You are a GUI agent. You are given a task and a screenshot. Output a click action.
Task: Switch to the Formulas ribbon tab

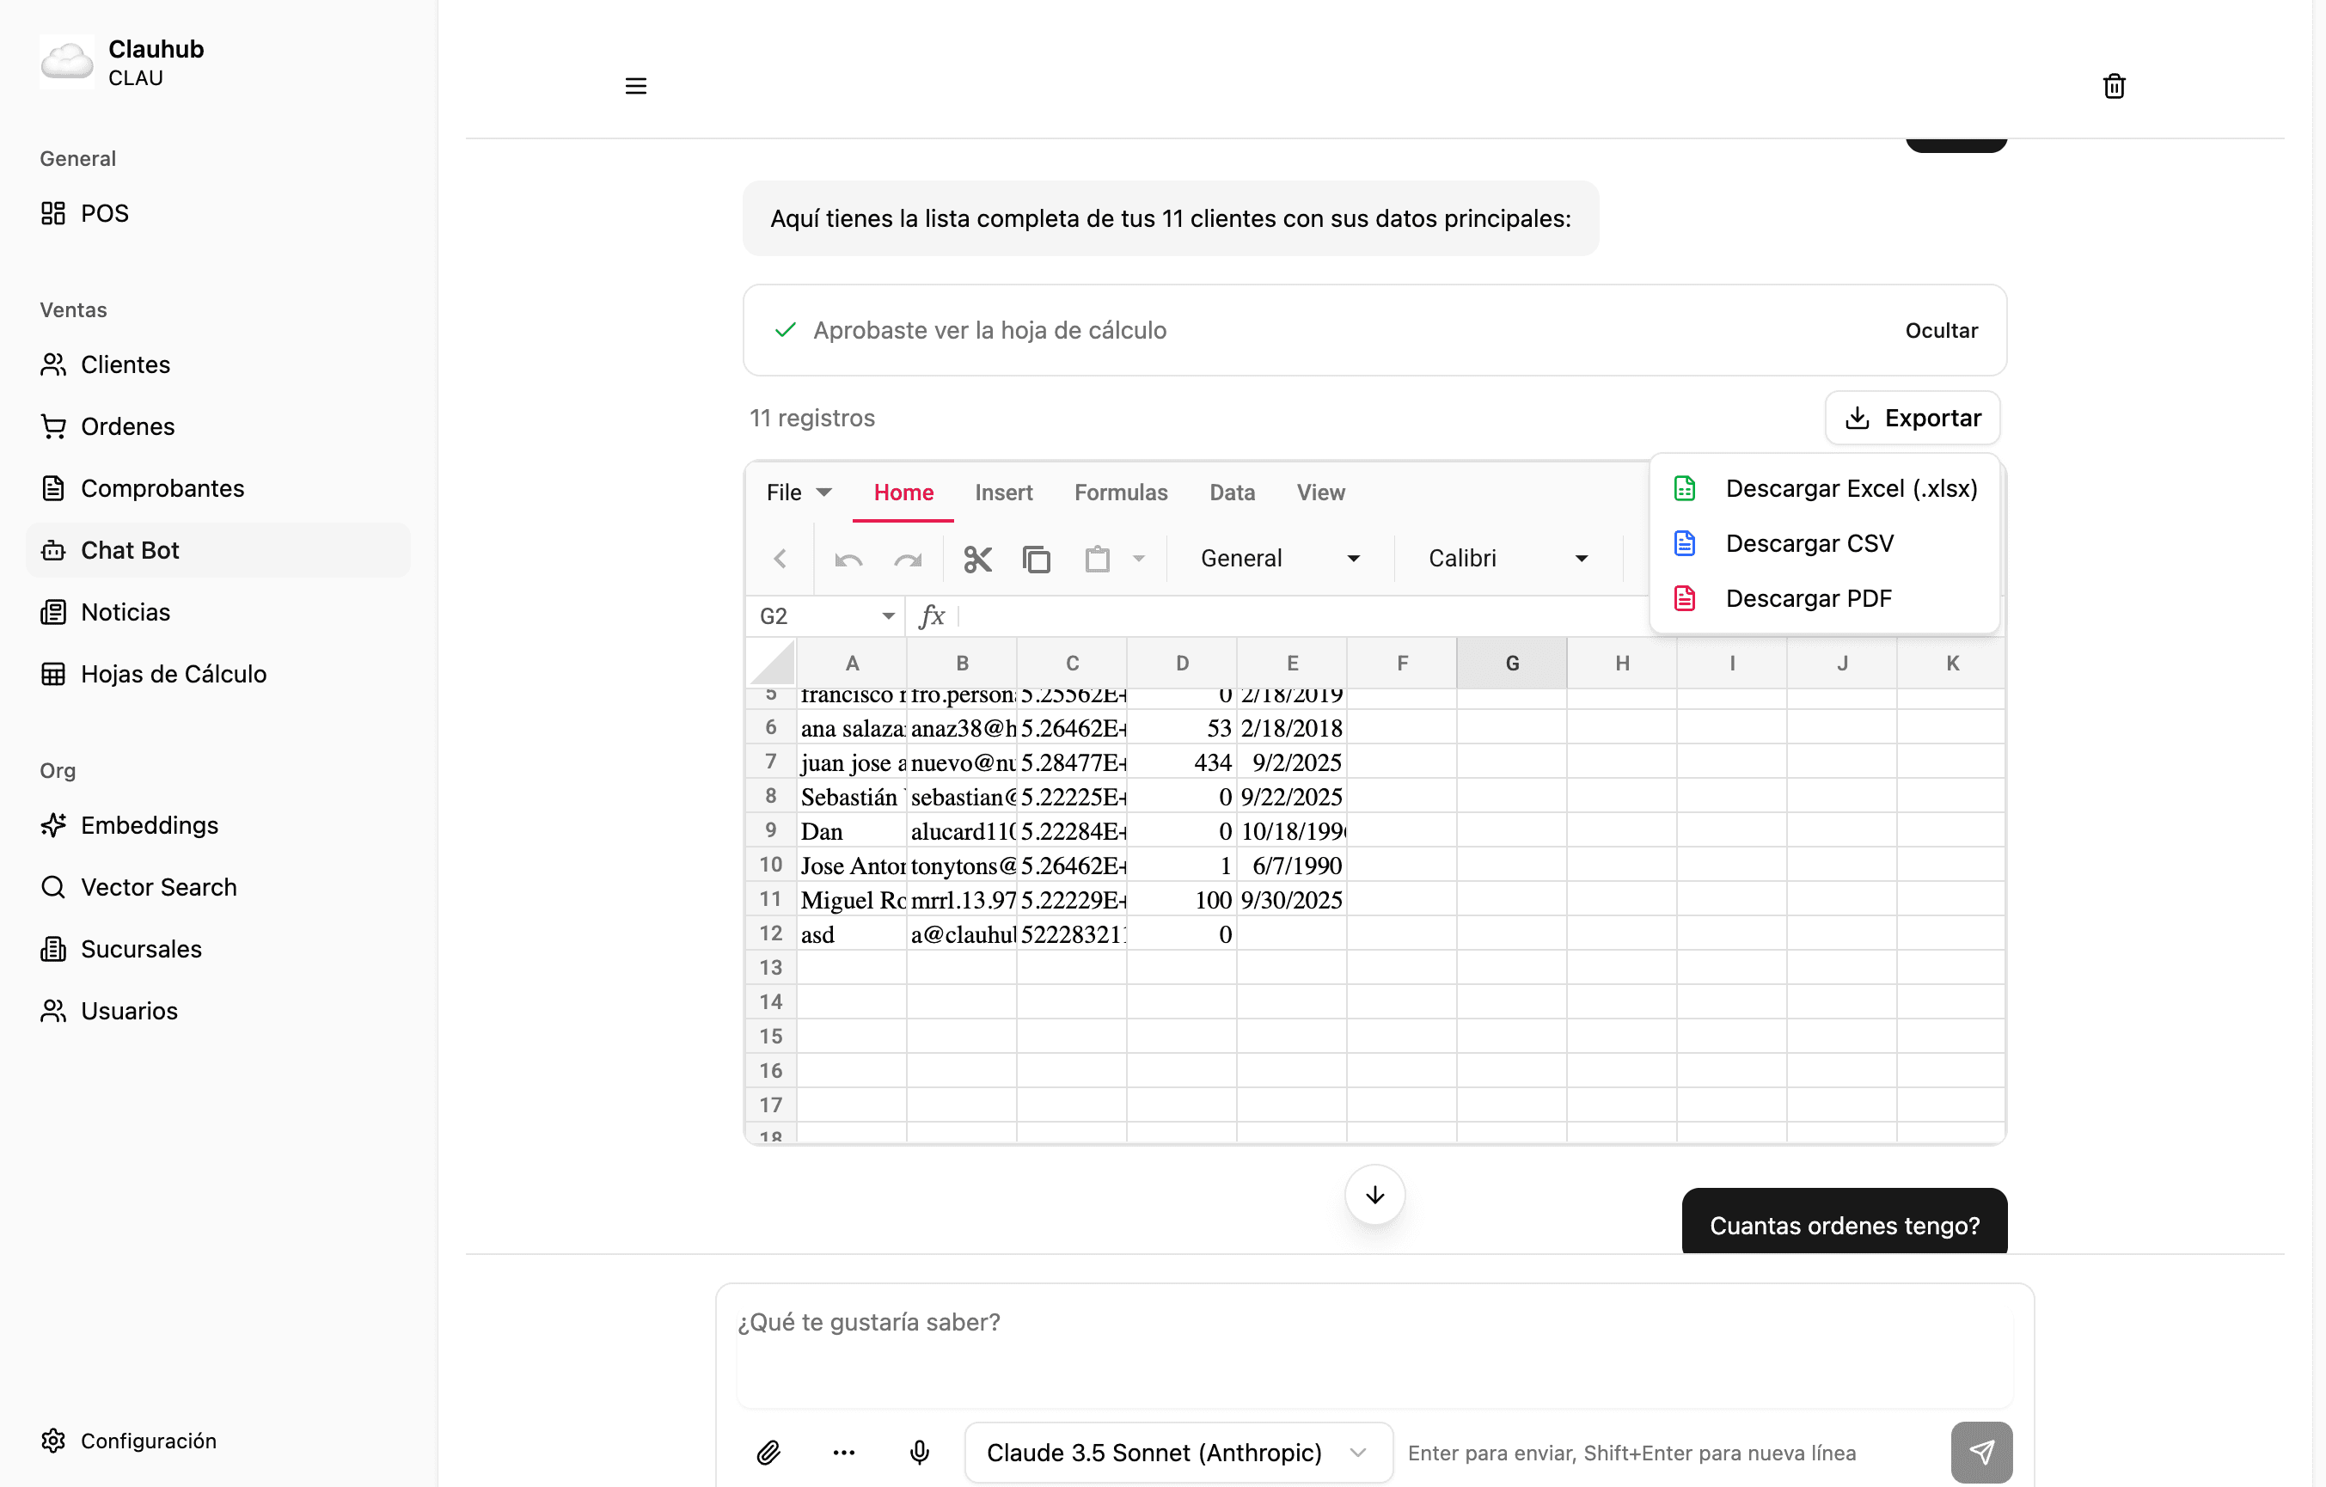pos(1121,493)
